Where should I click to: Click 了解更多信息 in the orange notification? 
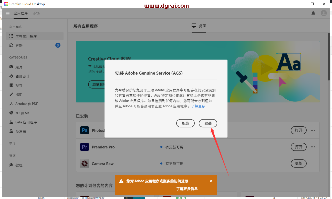point(187,189)
